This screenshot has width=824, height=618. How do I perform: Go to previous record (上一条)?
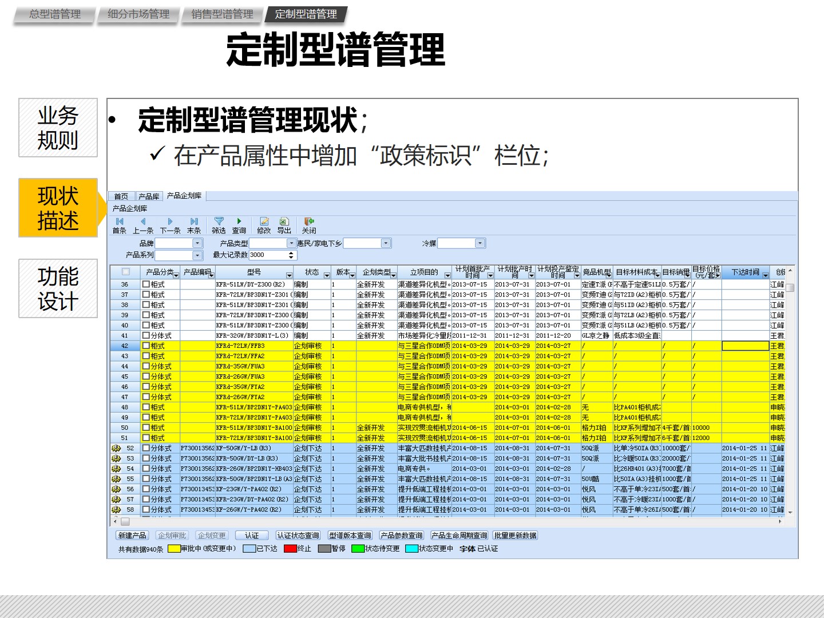[143, 222]
